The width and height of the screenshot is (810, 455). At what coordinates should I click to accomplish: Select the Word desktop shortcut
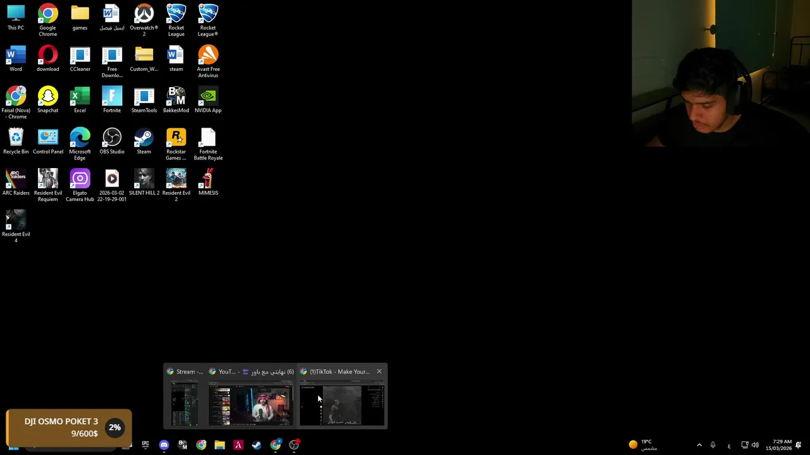click(x=16, y=59)
